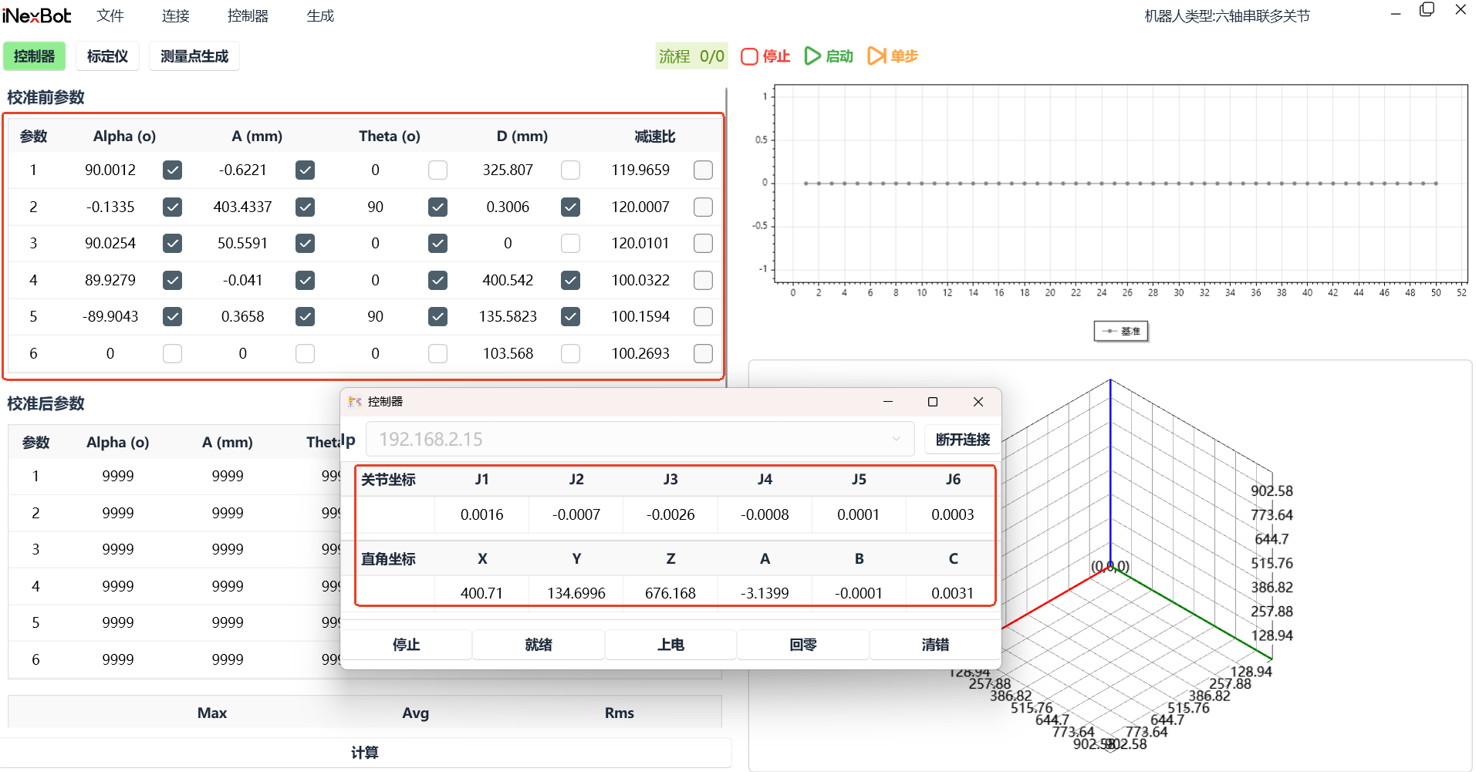
Task: Click the controller dialog window icon
Action: [355, 402]
